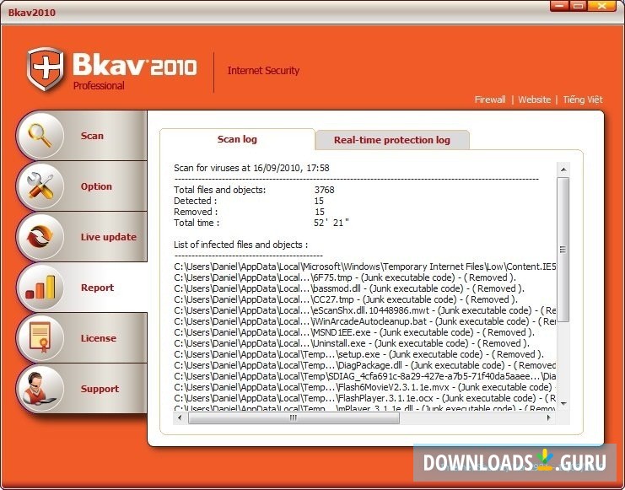This screenshot has width=625, height=490.
Task: Select the MSND1EE.exe log line
Action: point(354,332)
